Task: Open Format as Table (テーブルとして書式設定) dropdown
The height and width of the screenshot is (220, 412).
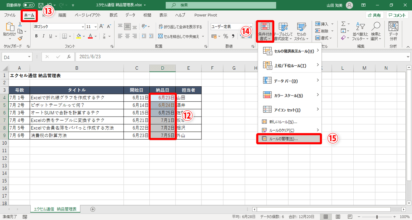Action: (x=283, y=32)
